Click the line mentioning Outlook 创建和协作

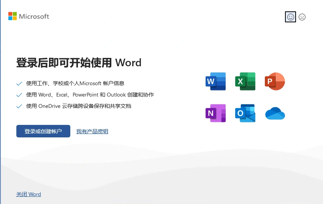click(x=90, y=95)
